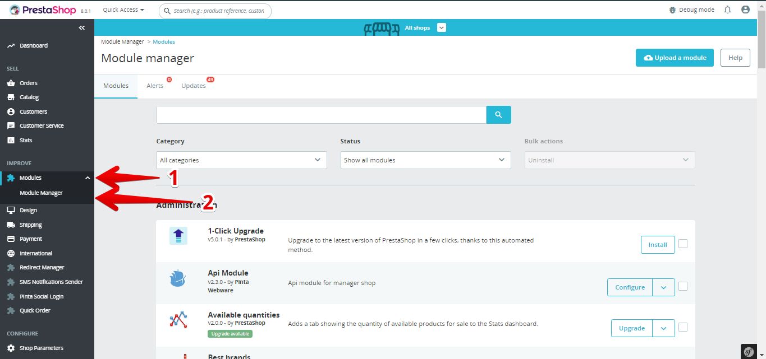766x359 pixels.
Task: Open the Symfony debug toolbar icon
Action: click(749, 352)
